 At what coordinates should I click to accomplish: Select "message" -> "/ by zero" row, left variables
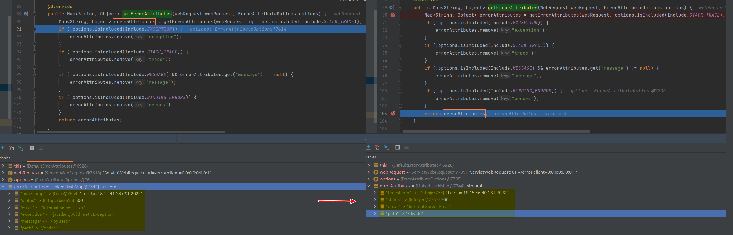tap(183, 221)
